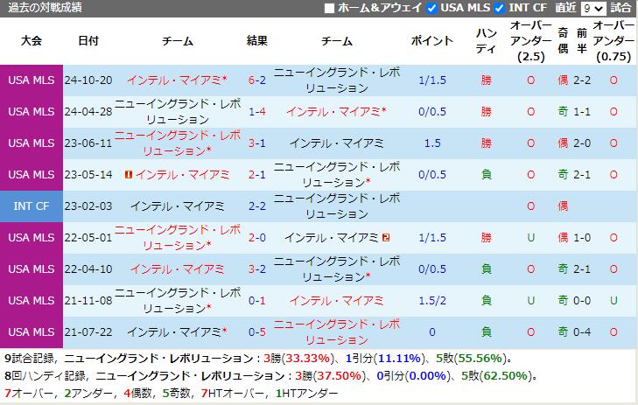The image size is (638, 405).
Task: Click half-time score 0-4
Action: pos(582,332)
